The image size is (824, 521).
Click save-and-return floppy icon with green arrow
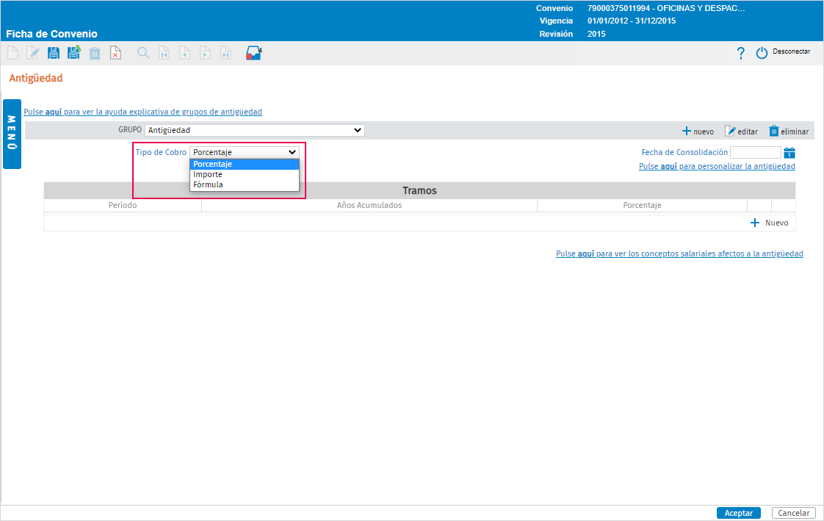tap(73, 53)
